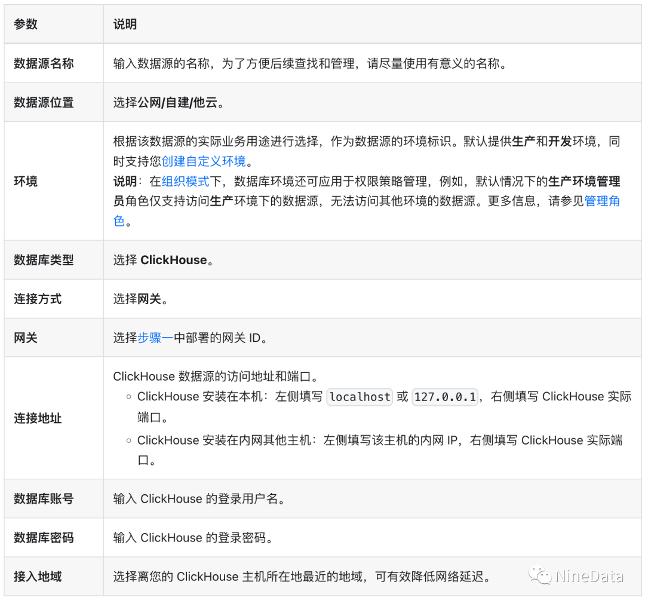Click the 数据源名称 parameter cell

point(54,63)
